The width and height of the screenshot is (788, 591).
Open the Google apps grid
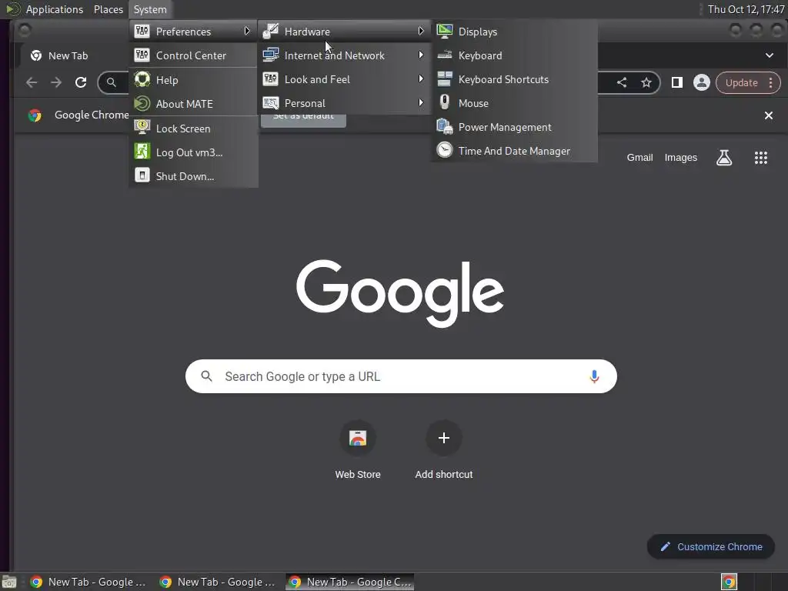(761, 158)
